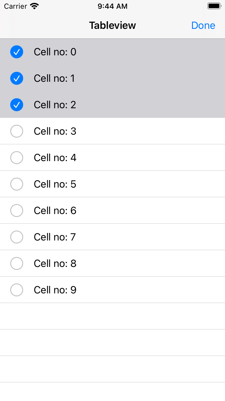Tap the Cell no: 8 row label
This screenshot has height=401, width=225.
(x=55, y=264)
